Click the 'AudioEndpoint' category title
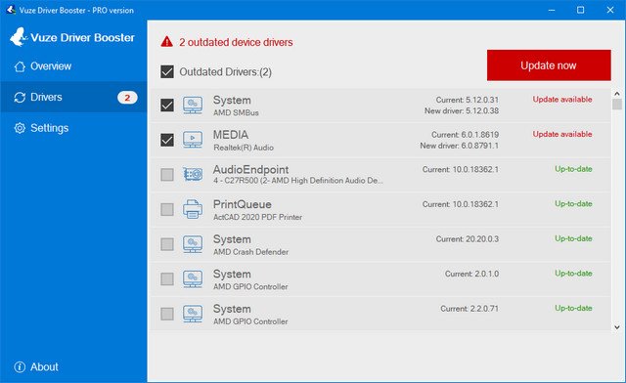The image size is (626, 383). click(x=250, y=170)
